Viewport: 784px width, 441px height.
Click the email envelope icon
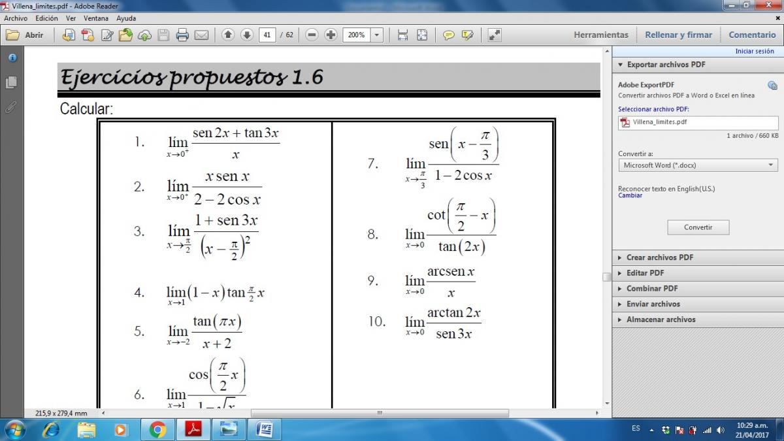click(x=201, y=35)
